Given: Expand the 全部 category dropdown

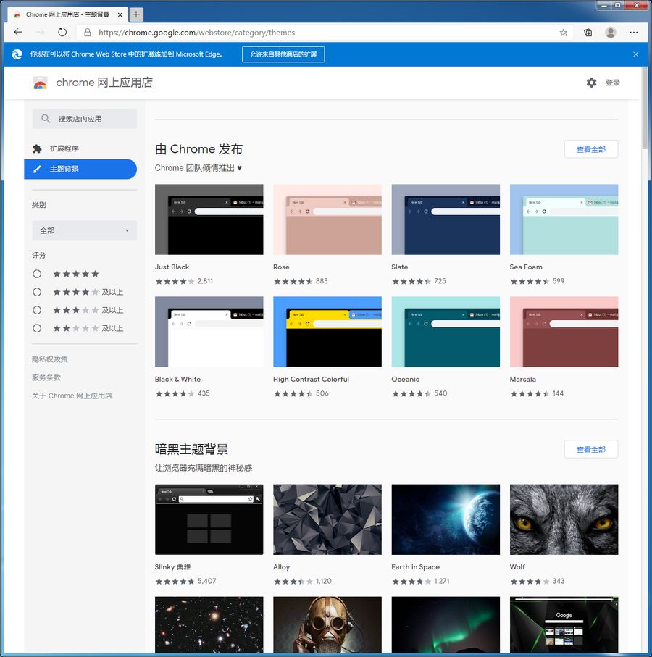Looking at the screenshot, I should [x=85, y=230].
